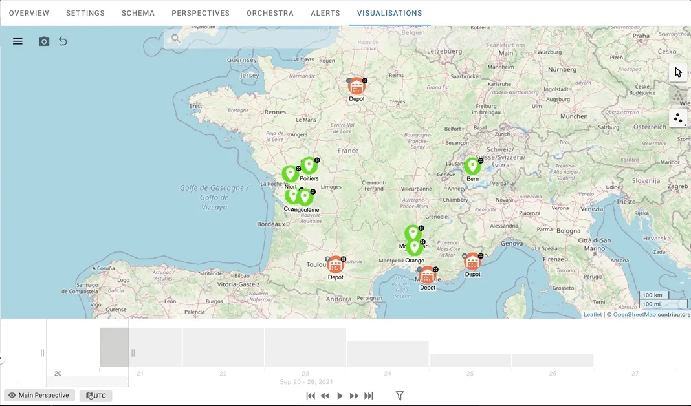
Task: Toggle the Main Perspective view button
Action: (39, 396)
